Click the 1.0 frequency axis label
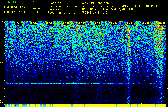 2,48
